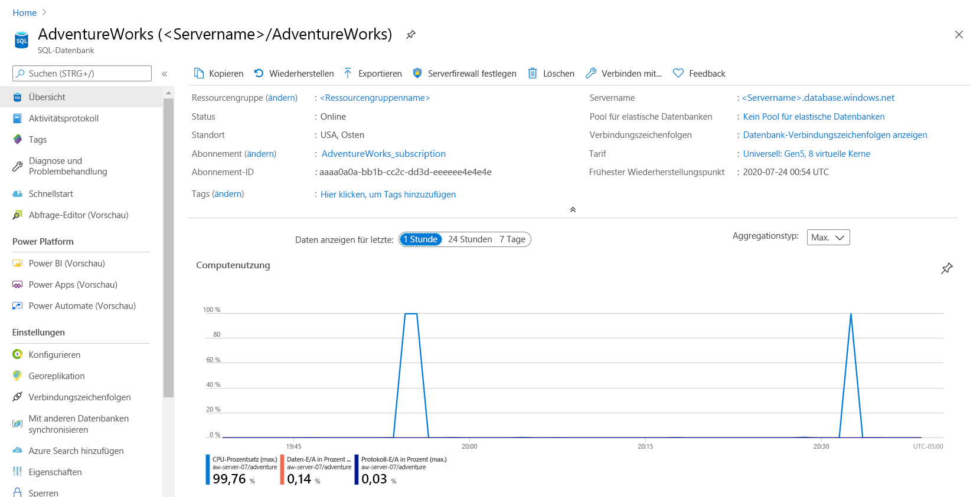Click Hier klicken, um Tags hinzuzufügen
The image size is (970, 497).
388,195
